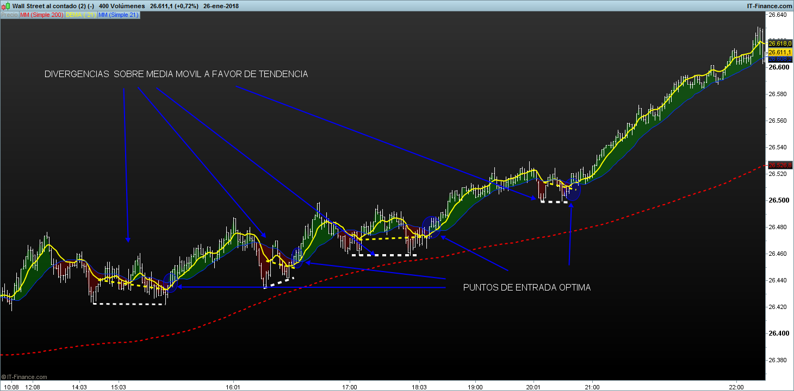Click the yellow 26.618,0 DEMA price tag
Viewport: 794px width, 391px height.
[x=779, y=43]
